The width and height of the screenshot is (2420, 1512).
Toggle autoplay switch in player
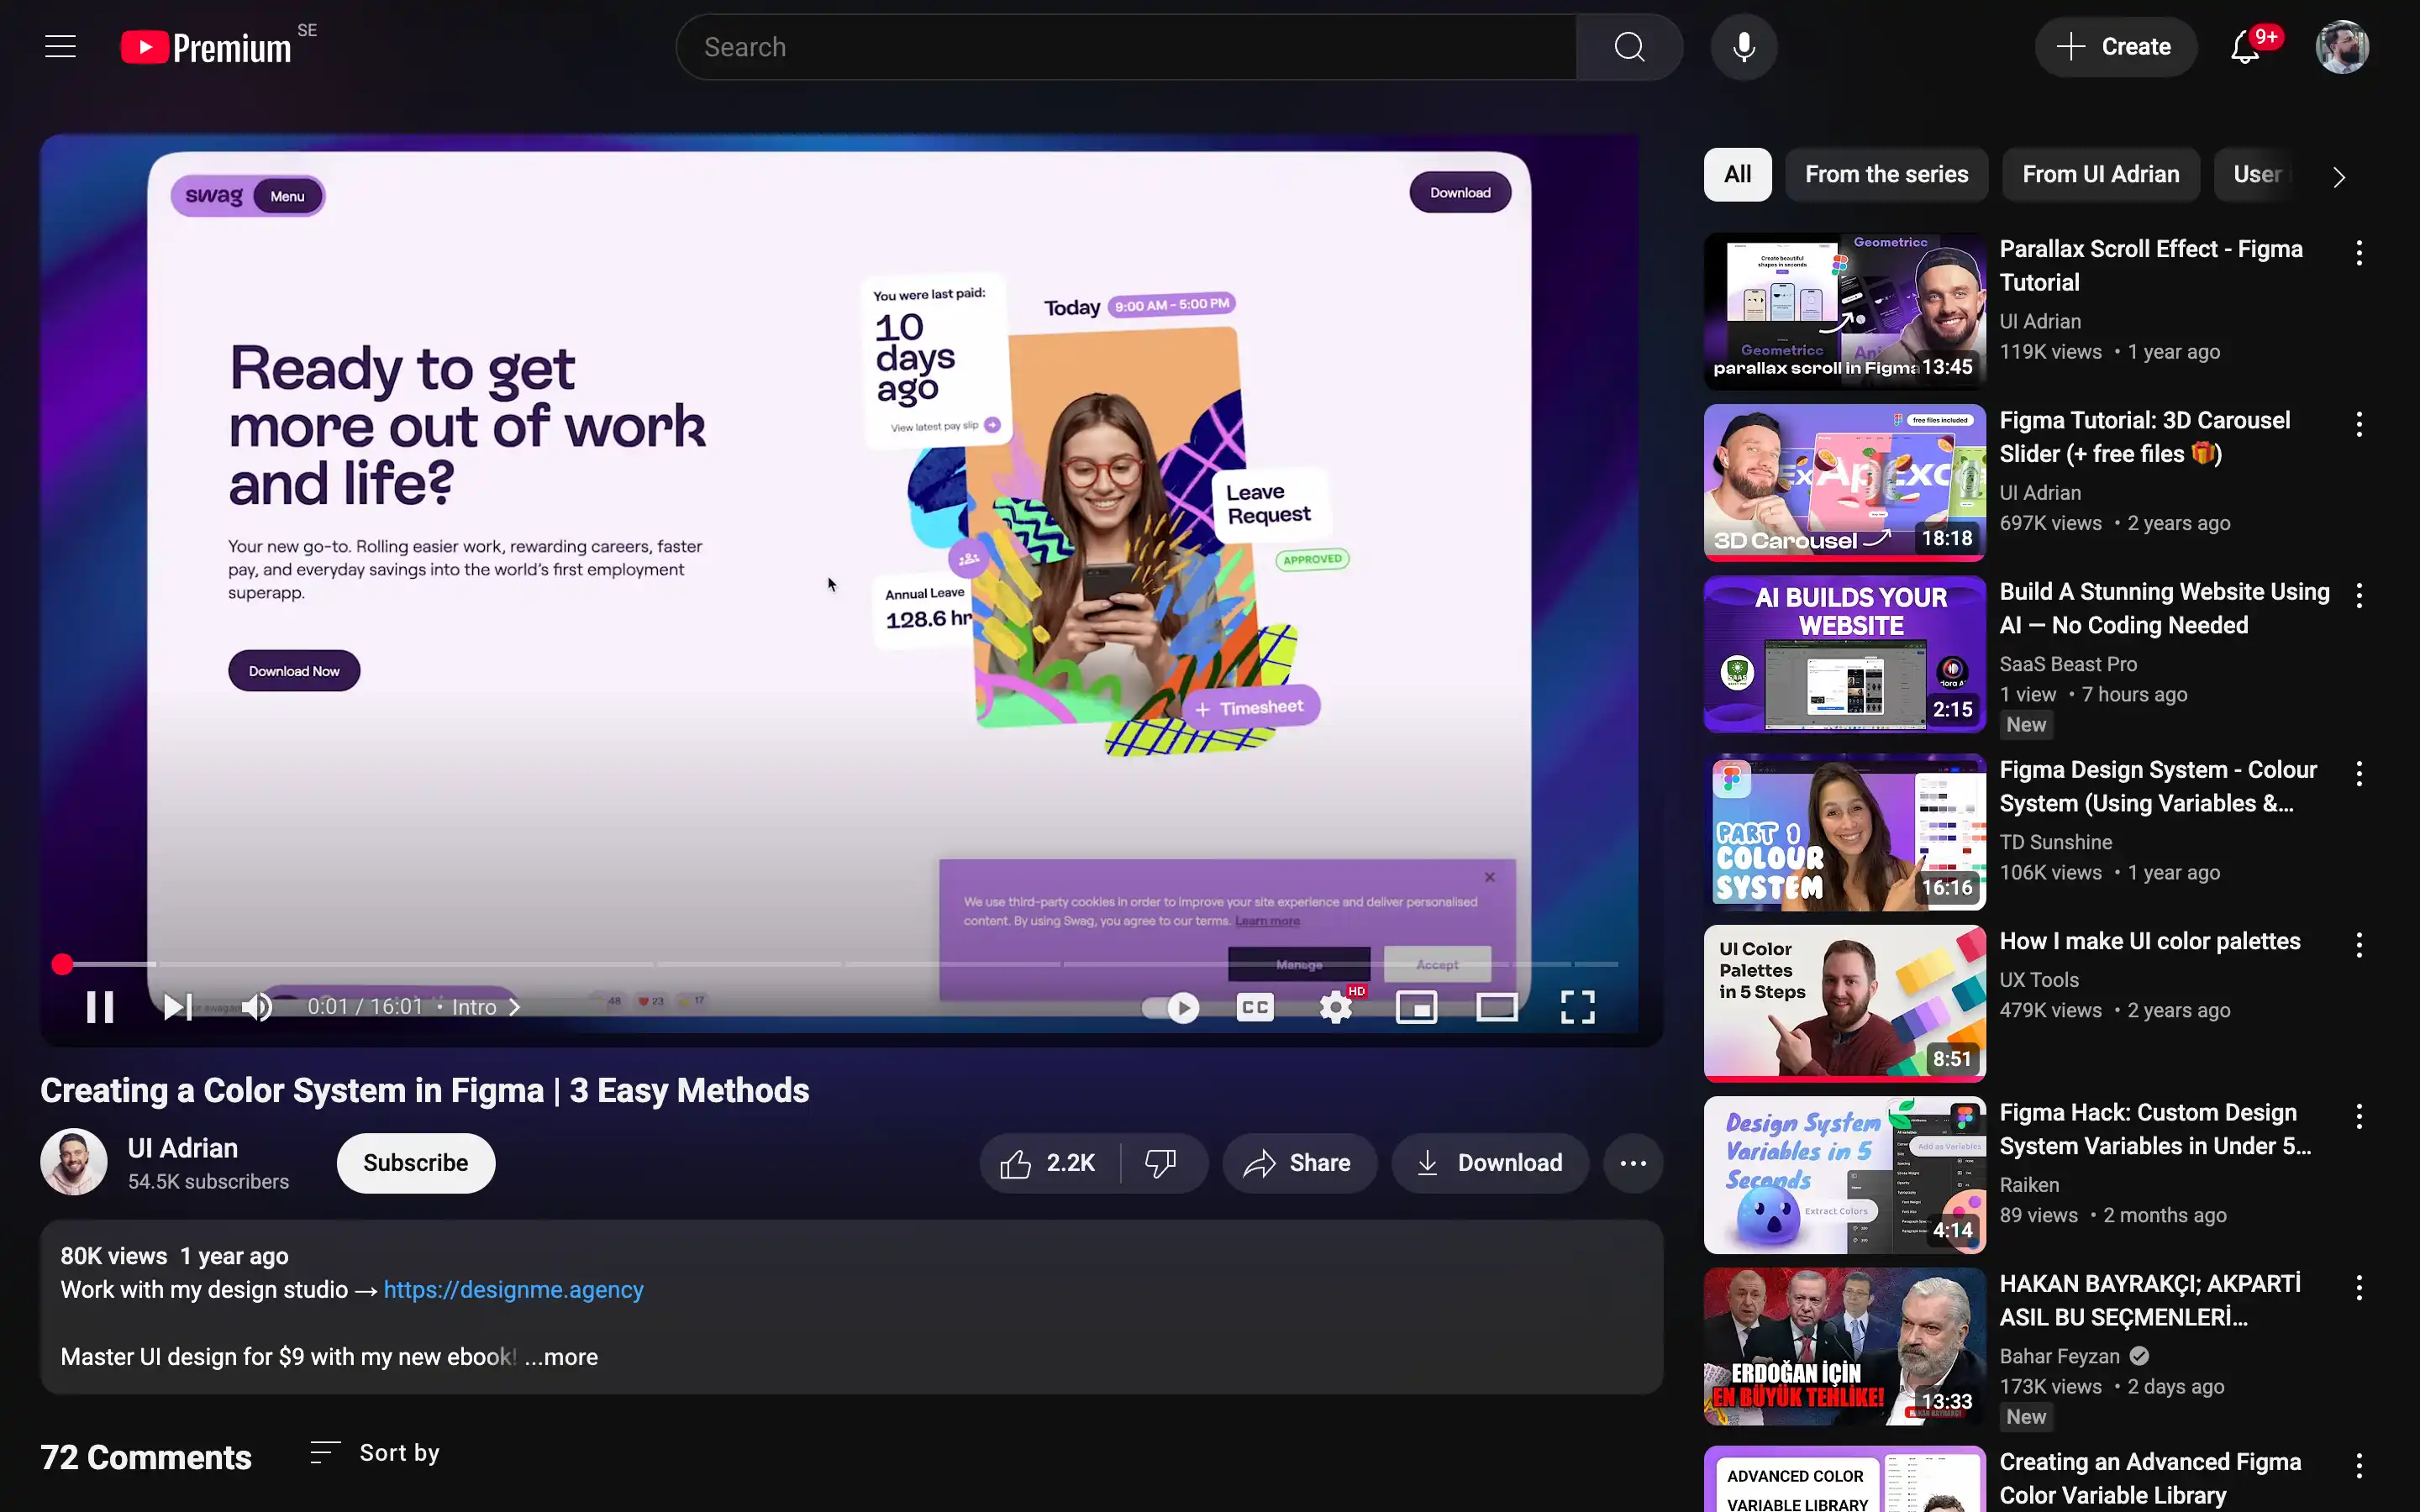[1171, 1007]
